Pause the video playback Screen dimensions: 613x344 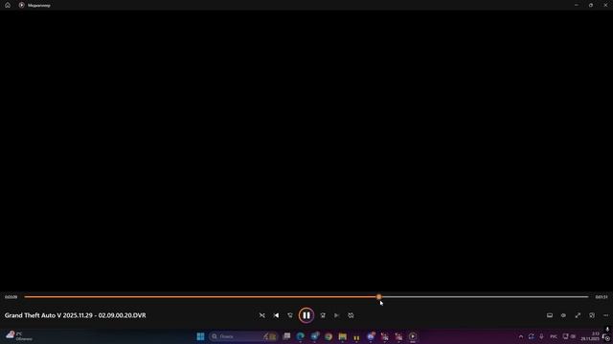[306, 315]
